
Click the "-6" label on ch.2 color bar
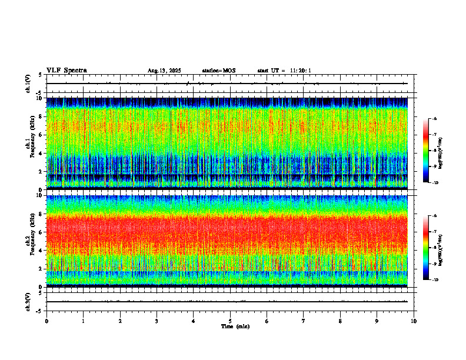coord(434,216)
